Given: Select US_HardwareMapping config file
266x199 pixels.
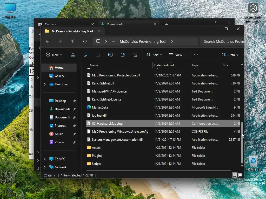Looking at the screenshot, I should (163, 124).
